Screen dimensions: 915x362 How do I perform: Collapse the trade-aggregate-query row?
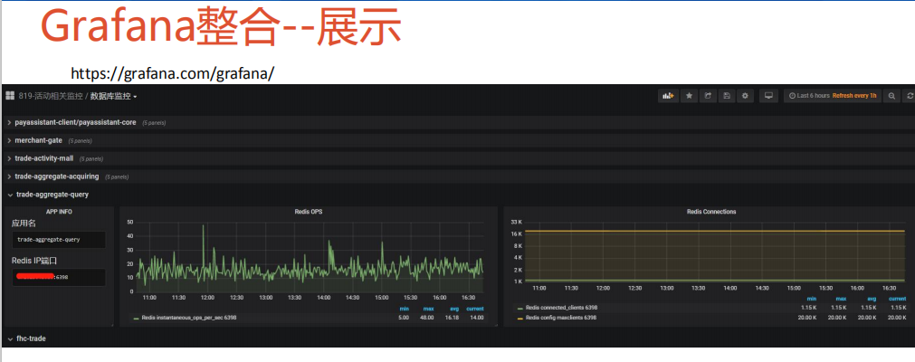pyautogui.click(x=52, y=195)
